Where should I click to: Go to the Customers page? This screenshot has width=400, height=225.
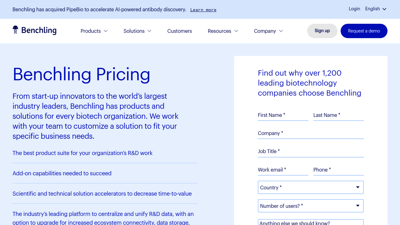coord(179,31)
